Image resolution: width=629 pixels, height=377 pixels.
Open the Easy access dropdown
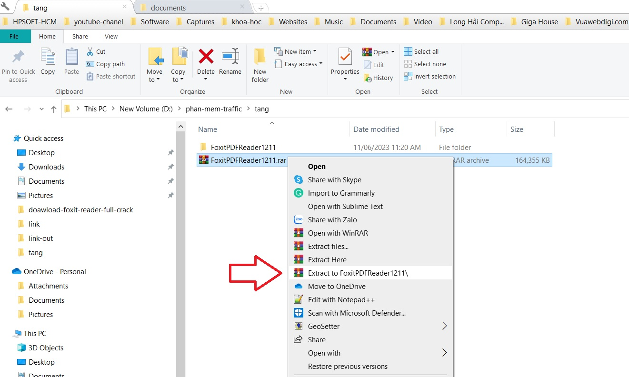(x=299, y=64)
